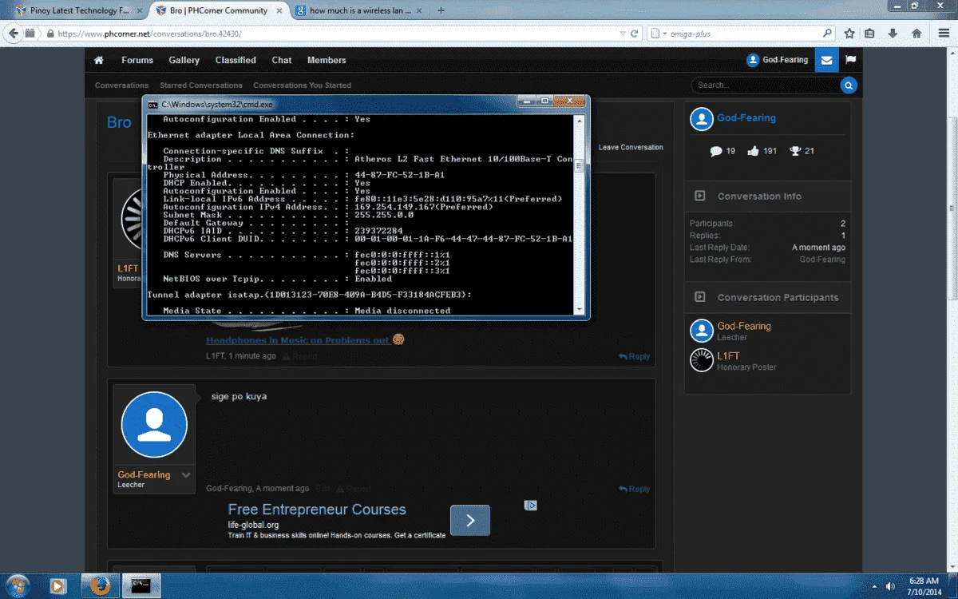Open Starred Conversations

point(201,85)
